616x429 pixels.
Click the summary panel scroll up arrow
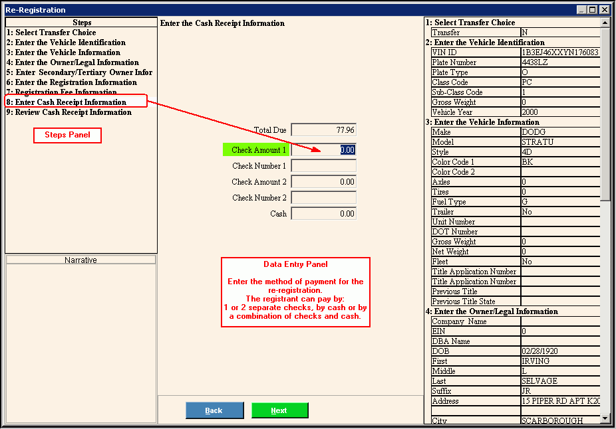605,23
